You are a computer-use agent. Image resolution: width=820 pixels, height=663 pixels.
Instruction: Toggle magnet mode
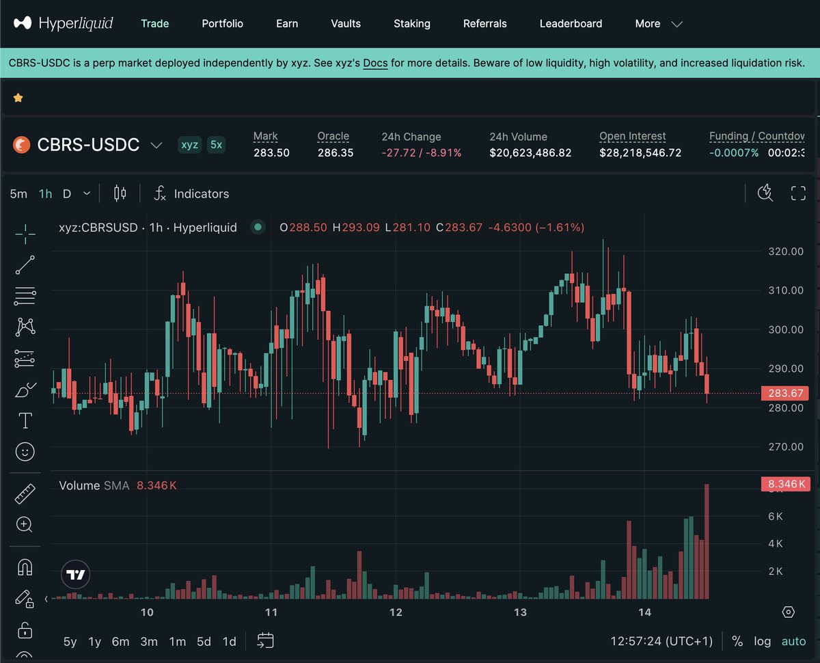pos(25,567)
